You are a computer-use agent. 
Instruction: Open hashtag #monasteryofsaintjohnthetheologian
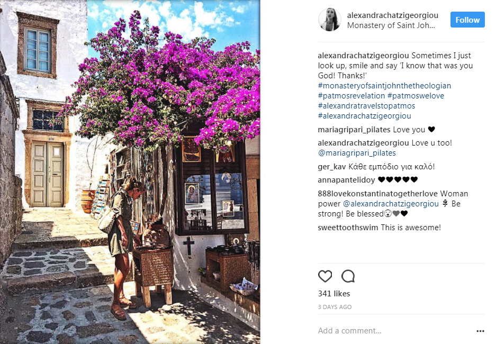[x=384, y=86]
